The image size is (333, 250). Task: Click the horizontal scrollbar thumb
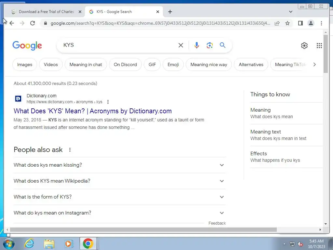coord(143,229)
